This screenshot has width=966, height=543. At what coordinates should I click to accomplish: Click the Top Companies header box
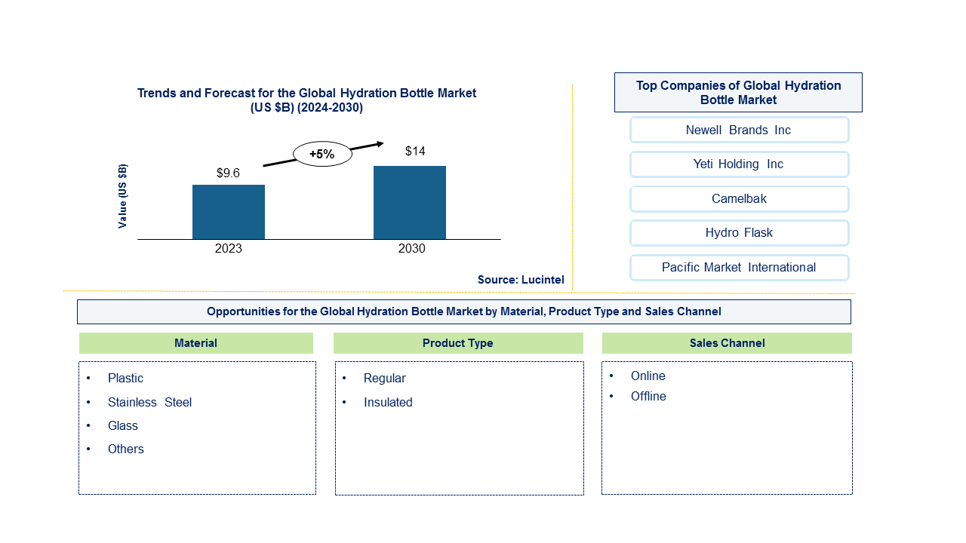(x=738, y=92)
